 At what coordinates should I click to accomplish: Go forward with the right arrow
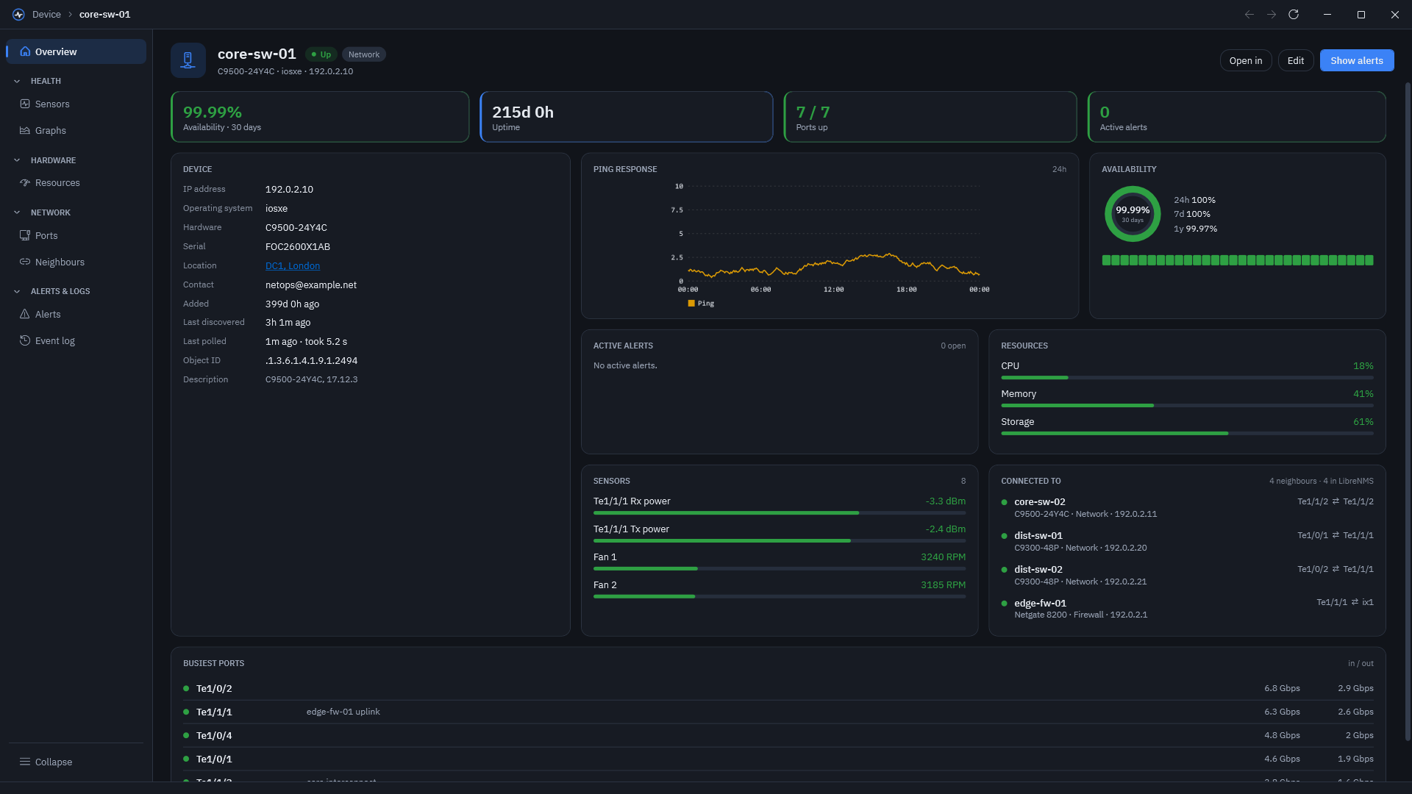click(1272, 15)
